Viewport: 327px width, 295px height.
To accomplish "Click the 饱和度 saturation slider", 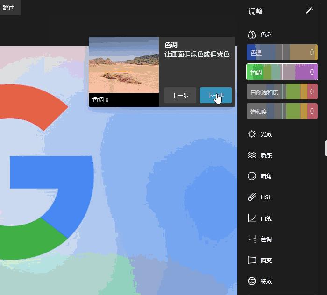I will [282, 111].
